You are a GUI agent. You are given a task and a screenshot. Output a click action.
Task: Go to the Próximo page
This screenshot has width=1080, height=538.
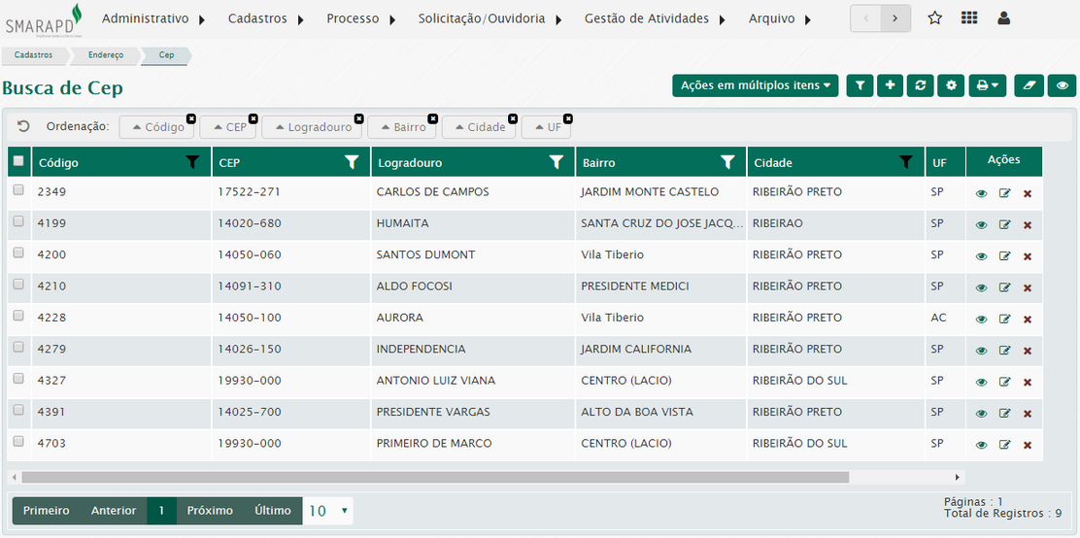coord(210,511)
